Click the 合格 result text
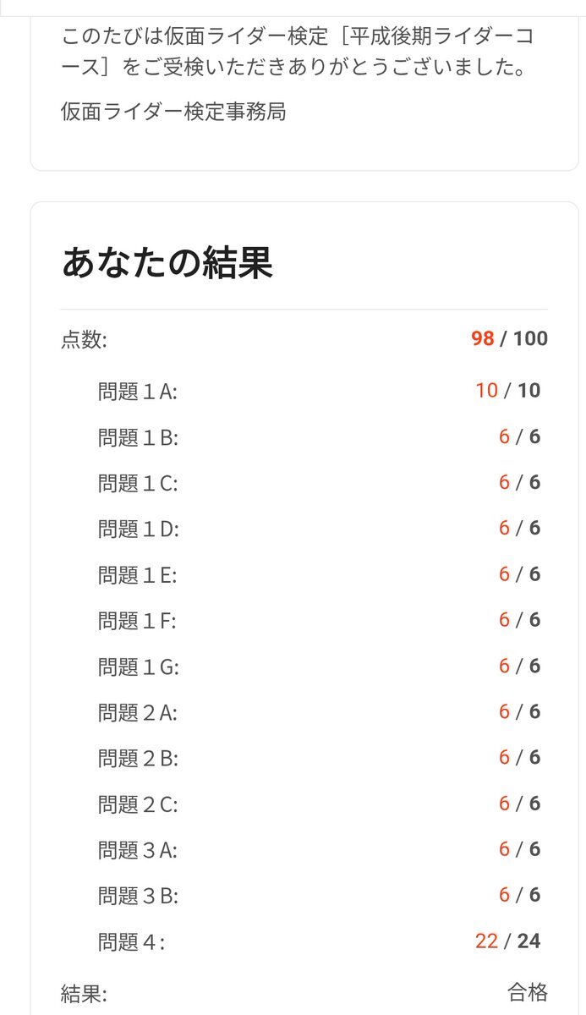The height and width of the screenshot is (1015, 586). pos(528,992)
